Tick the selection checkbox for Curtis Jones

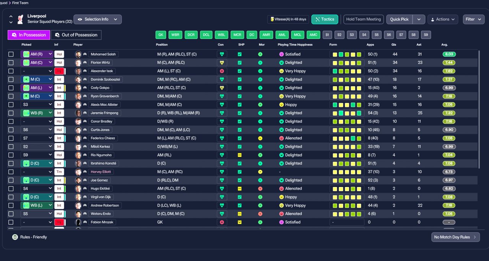click(11, 130)
